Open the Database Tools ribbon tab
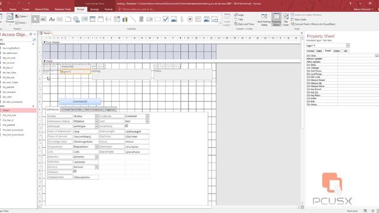379x213 pixels. (x=63, y=9)
